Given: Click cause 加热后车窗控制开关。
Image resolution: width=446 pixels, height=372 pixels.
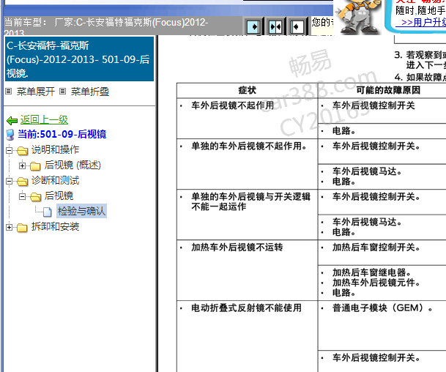Looking at the screenshot, I should [x=376, y=248].
